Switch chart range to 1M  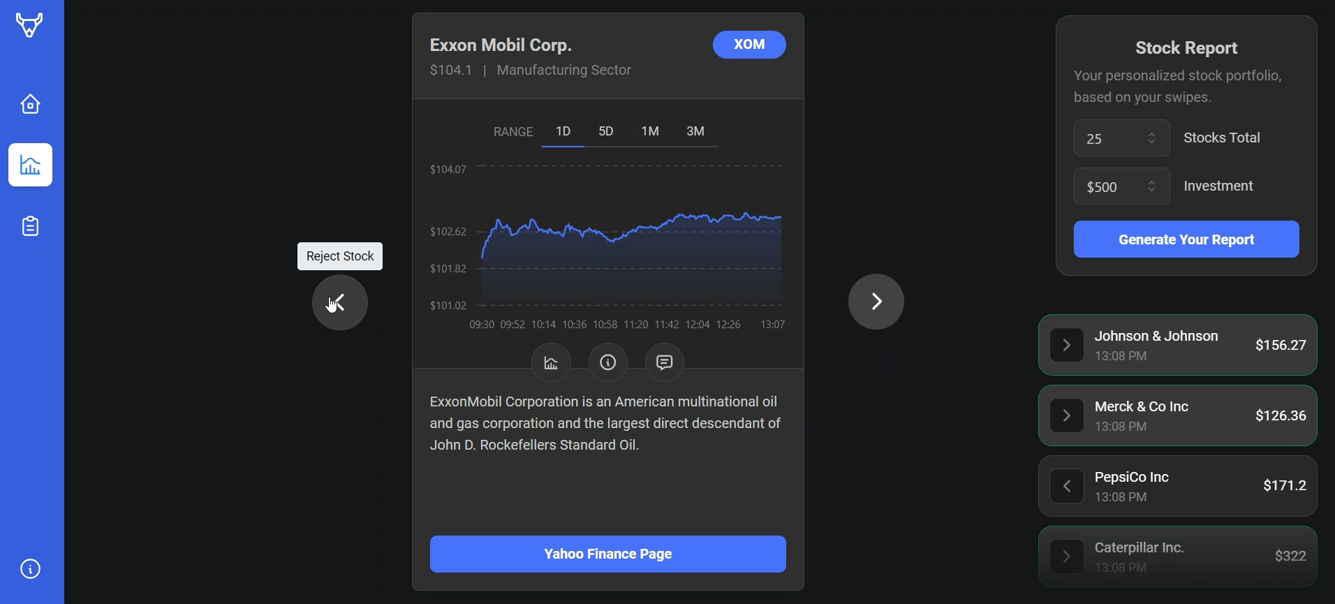(x=650, y=131)
